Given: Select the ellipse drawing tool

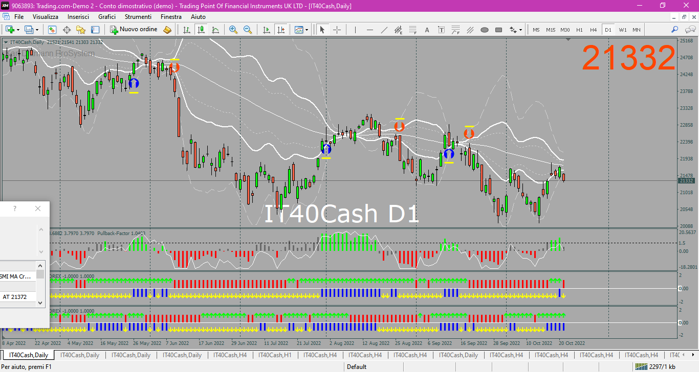Looking at the screenshot, I should [485, 30].
